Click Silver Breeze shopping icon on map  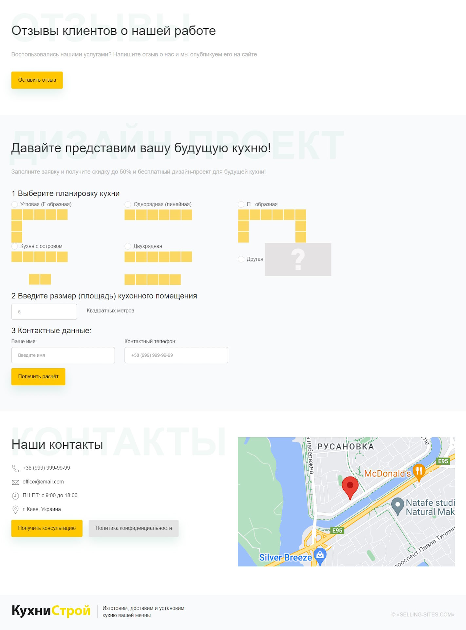320,557
